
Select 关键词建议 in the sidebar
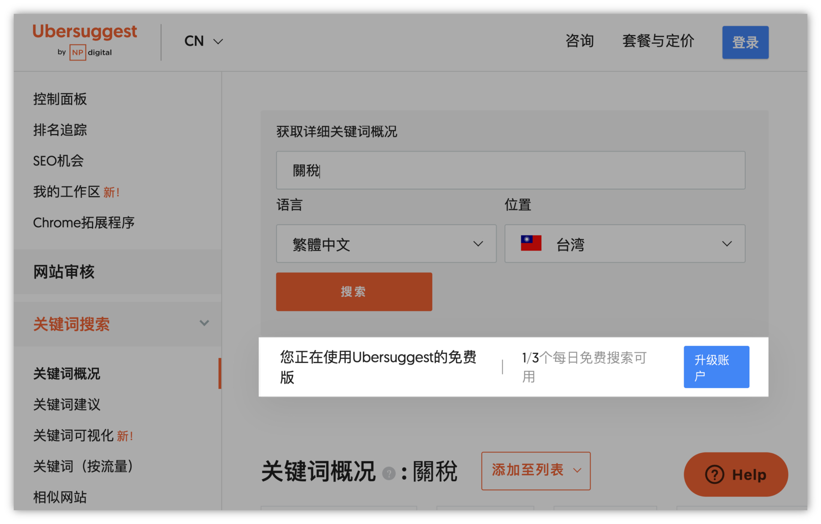point(67,404)
